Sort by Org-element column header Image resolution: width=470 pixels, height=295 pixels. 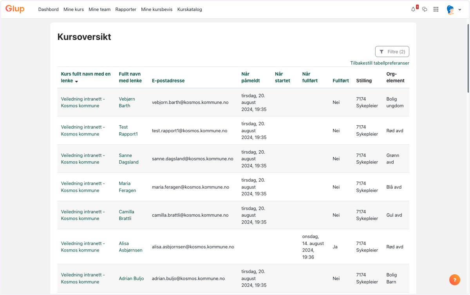395,77
